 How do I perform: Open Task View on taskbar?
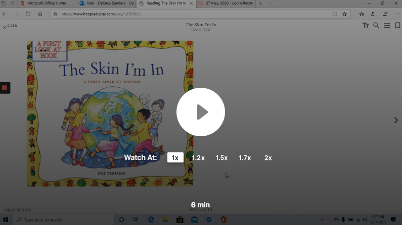pos(136,219)
